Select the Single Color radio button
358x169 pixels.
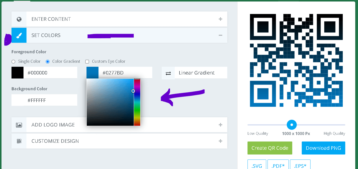[x=13, y=61]
